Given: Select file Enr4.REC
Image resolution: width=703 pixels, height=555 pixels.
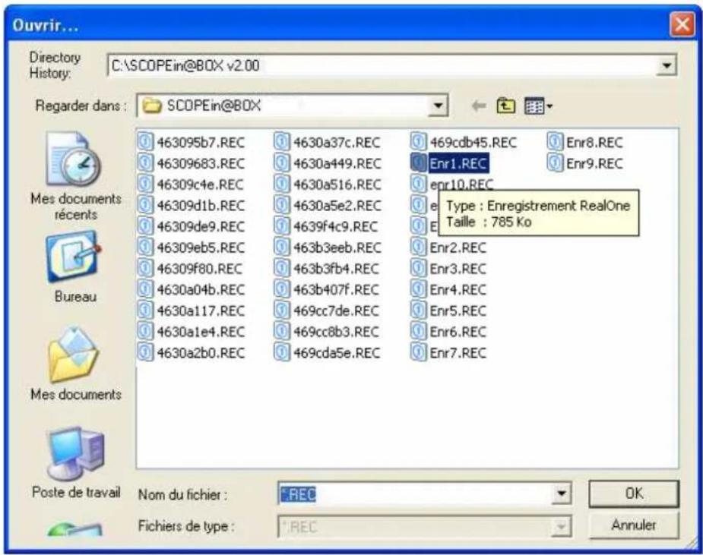Looking at the screenshot, I should [449, 289].
